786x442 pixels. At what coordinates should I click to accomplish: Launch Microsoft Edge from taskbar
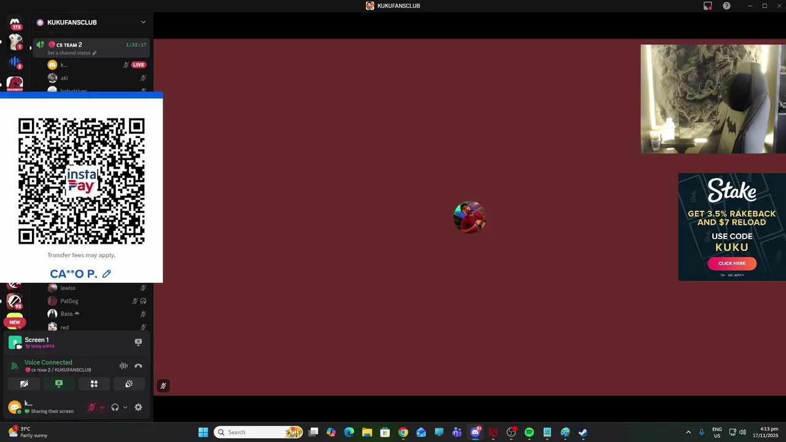349,432
